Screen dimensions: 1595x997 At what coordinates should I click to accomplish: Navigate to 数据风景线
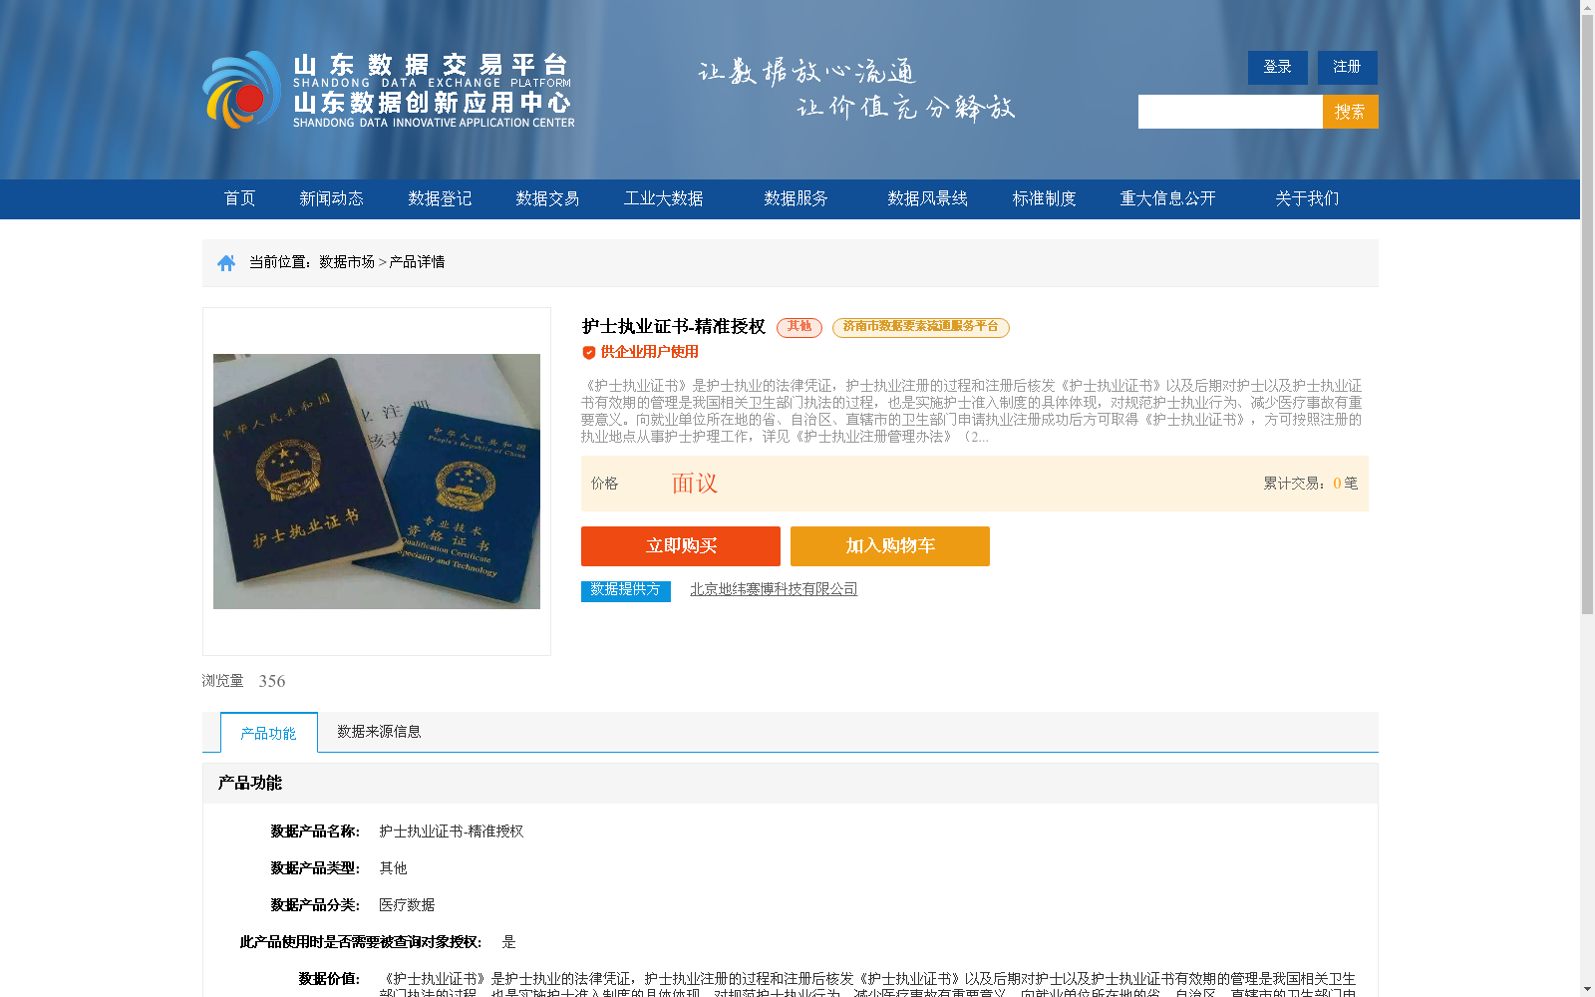927,198
